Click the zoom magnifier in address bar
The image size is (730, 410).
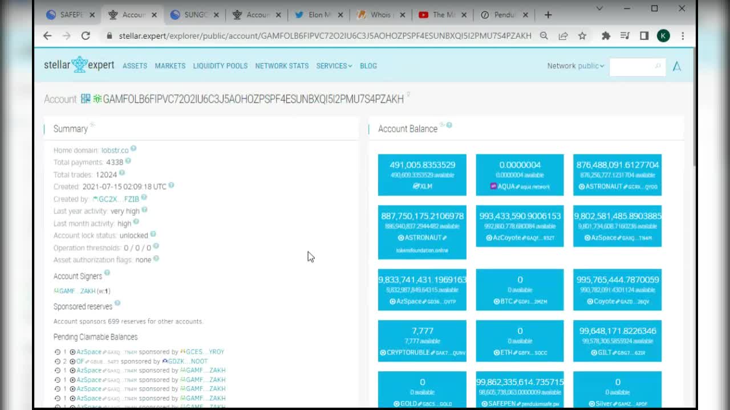(544, 35)
